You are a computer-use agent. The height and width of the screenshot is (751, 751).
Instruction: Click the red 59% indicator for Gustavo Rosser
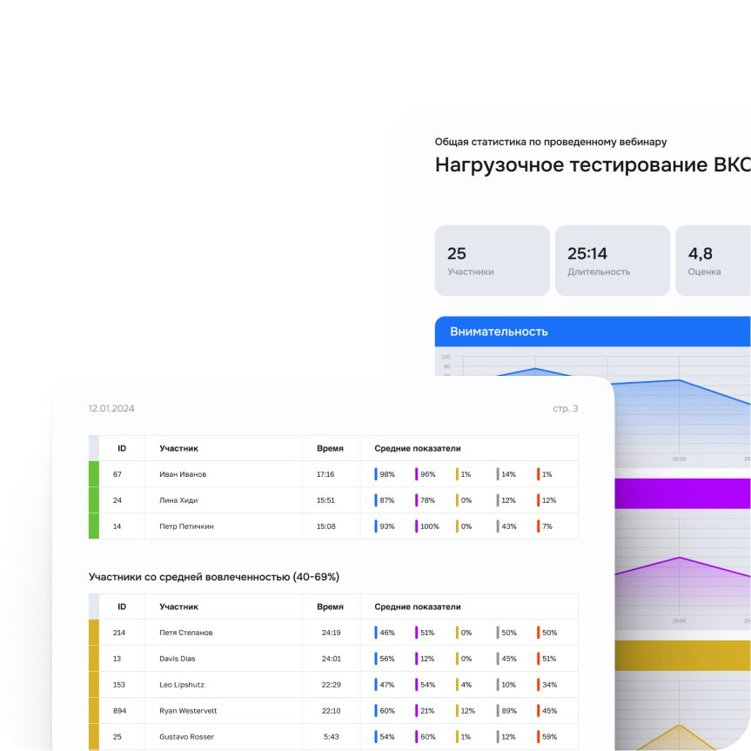pos(547,736)
